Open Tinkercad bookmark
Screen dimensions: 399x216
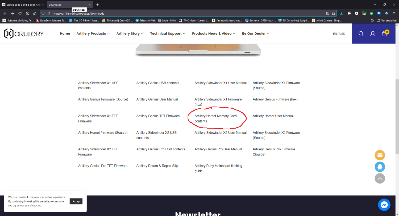coord(117,20)
